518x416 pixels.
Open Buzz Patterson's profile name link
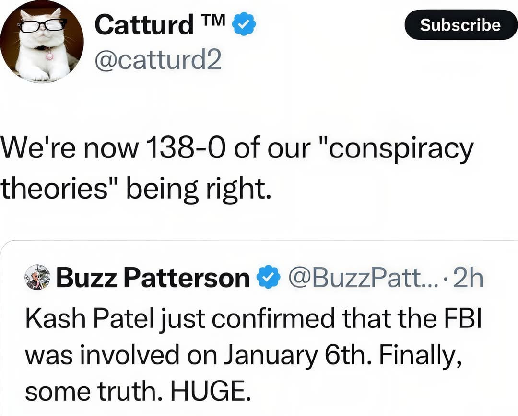click(x=153, y=278)
